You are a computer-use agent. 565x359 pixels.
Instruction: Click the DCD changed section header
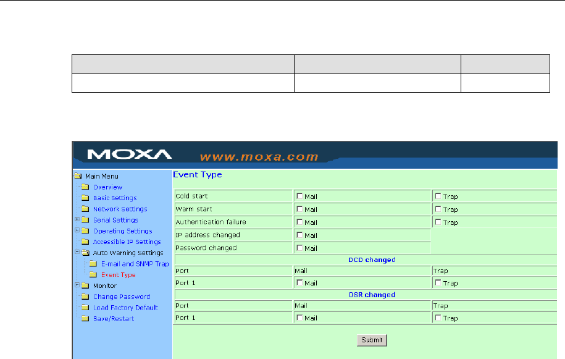[372, 260]
